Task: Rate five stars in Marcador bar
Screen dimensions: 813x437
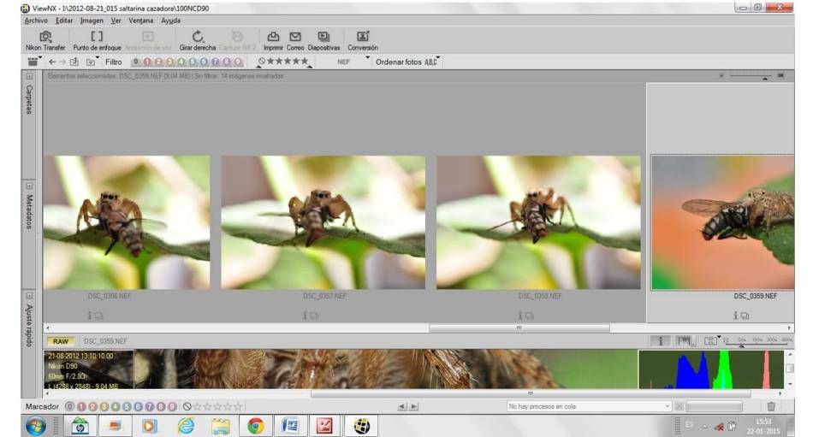Action: (x=238, y=406)
